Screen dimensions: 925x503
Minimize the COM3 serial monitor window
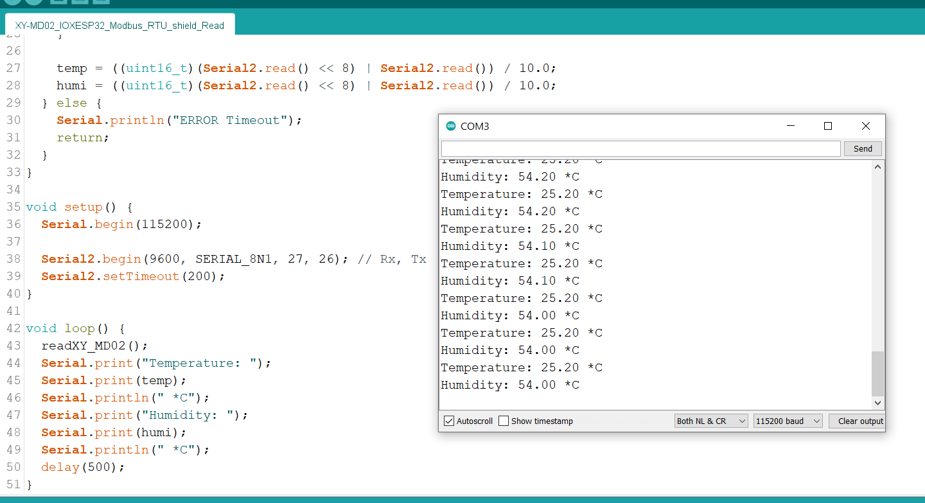pos(790,126)
